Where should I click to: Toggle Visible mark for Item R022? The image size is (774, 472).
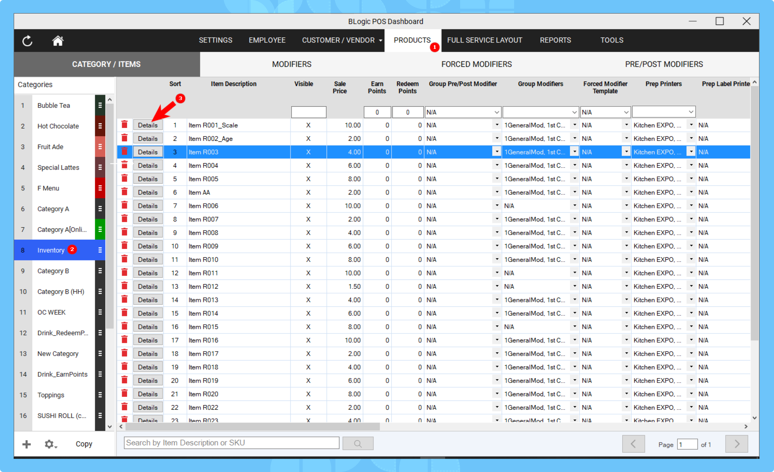[308, 407]
